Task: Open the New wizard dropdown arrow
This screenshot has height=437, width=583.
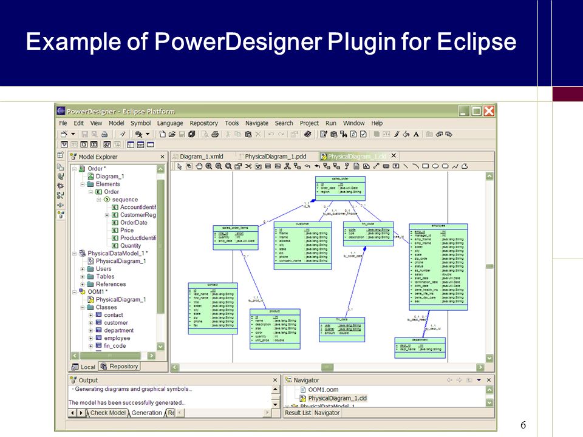Action: [73, 134]
